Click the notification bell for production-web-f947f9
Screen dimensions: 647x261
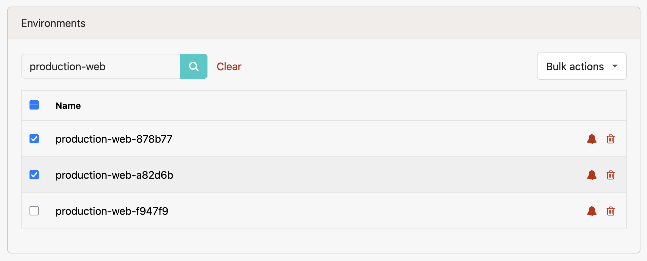(592, 211)
